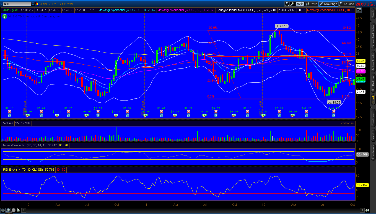This screenshot has width=376, height=214.
Task: Click the white 21.45 price bubble
Action: tap(361, 92)
